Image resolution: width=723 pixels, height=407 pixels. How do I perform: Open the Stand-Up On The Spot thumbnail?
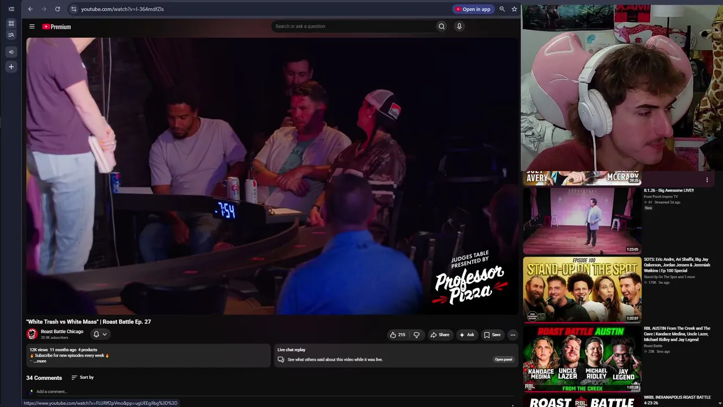click(582, 289)
